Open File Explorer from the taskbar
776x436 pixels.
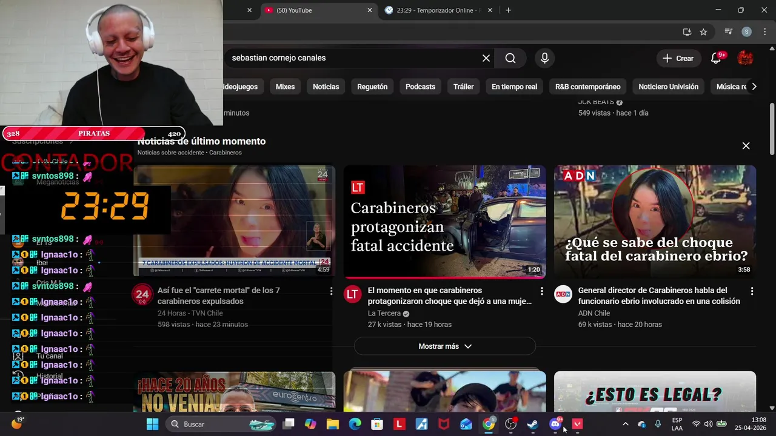tap(333, 424)
